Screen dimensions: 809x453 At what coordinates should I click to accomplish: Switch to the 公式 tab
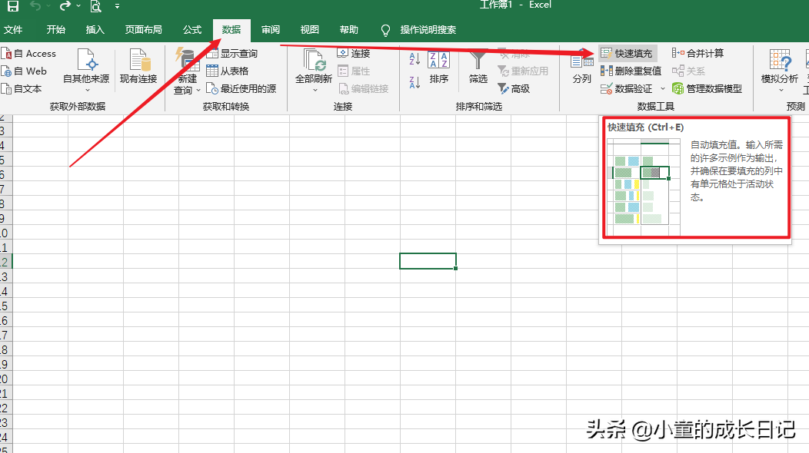192,30
